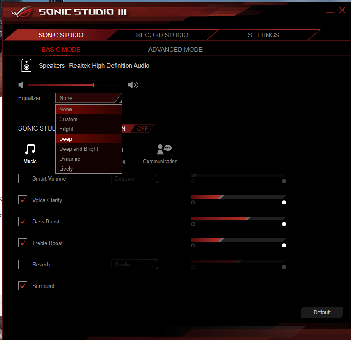The height and width of the screenshot is (340, 351).
Task: Adjust the Smart Volume level slider
Action: click(238, 176)
